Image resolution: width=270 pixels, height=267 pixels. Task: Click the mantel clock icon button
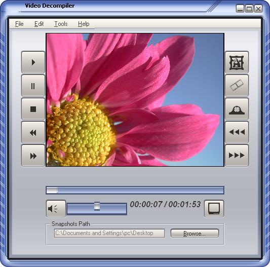click(x=237, y=109)
